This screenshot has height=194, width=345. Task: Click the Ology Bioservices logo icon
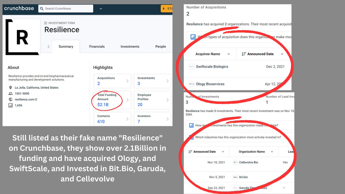pos(191,84)
